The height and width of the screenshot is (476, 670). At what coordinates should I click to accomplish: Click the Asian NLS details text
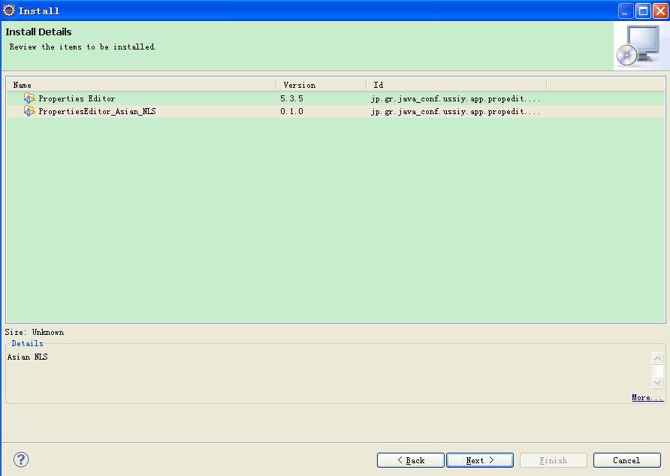pyautogui.click(x=27, y=357)
